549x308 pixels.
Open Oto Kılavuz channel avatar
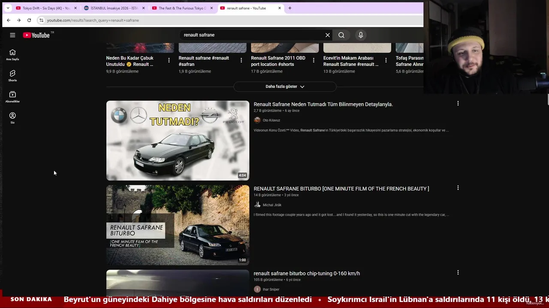pos(257,120)
